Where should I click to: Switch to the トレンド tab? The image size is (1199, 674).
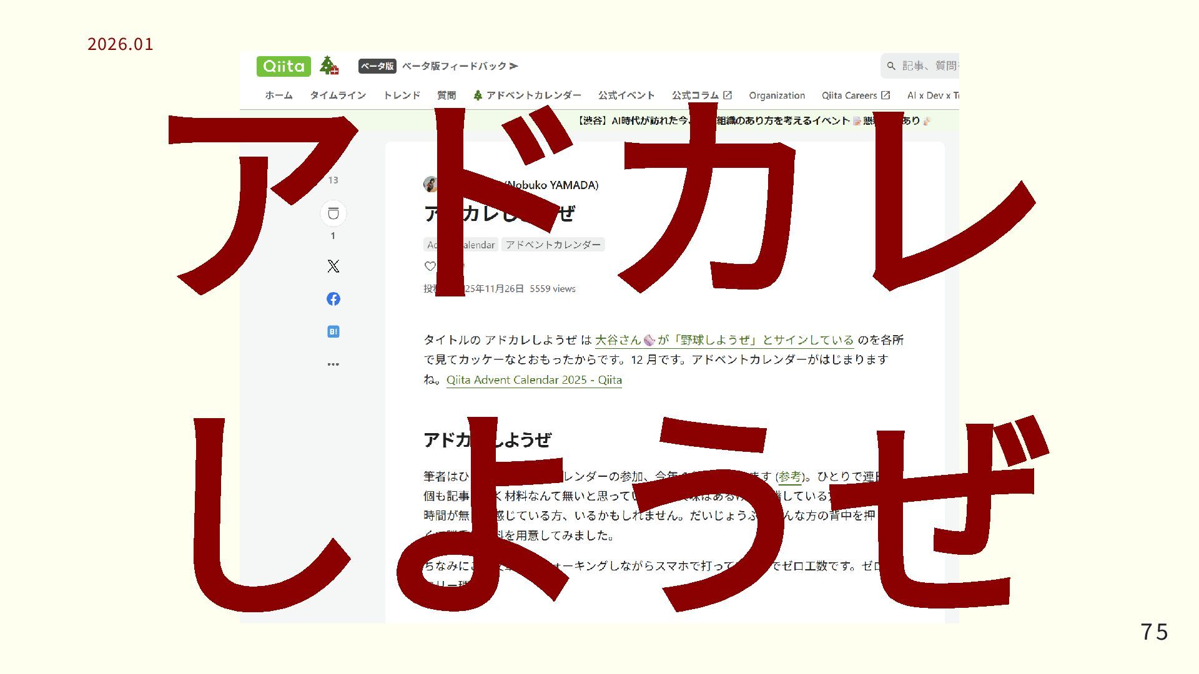coord(402,95)
